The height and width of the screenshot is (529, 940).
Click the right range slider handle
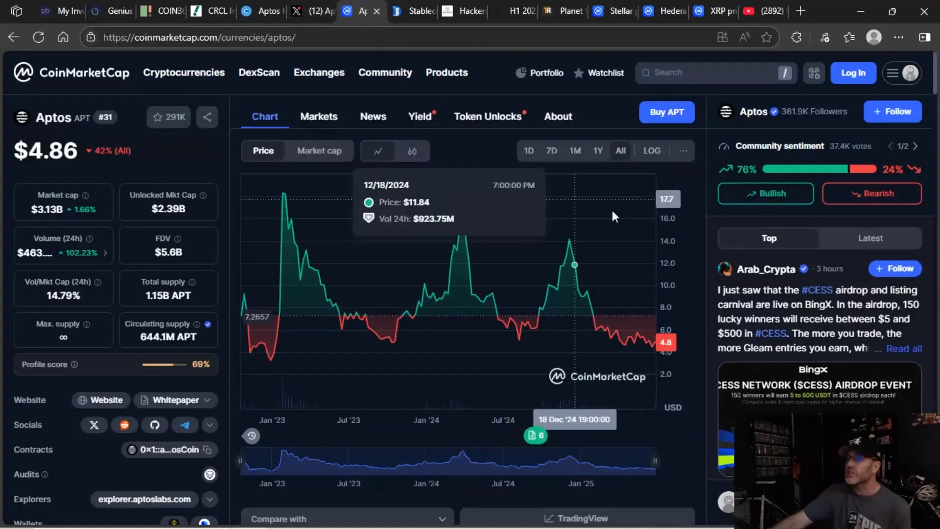click(x=655, y=461)
